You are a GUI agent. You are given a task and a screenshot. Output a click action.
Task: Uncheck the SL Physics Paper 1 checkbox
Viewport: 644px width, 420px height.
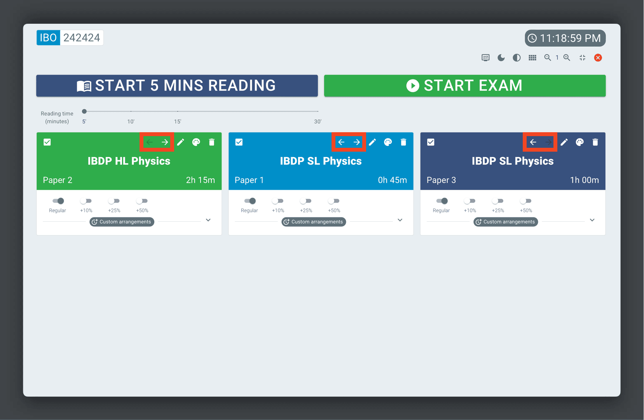tap(239, 142)
